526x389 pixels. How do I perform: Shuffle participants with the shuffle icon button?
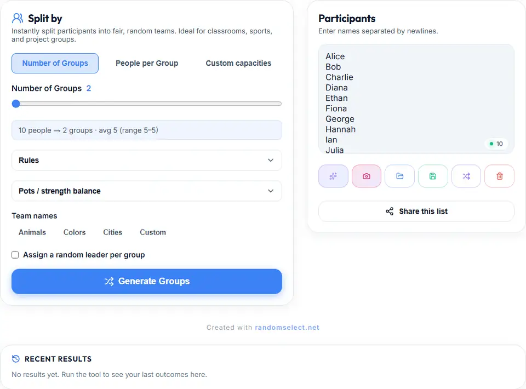[x=466, y=176]
